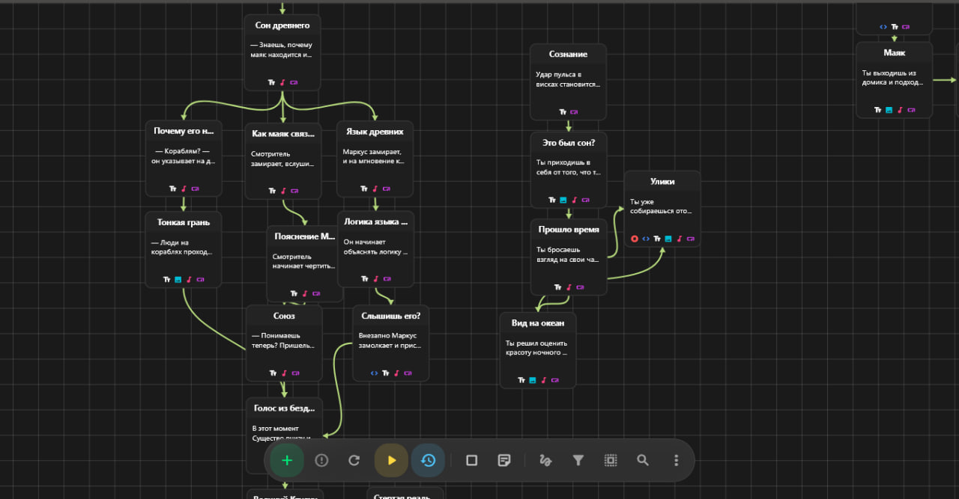The image size is (959, 499).
Task: Click the Тонкая грань node header
Action: [x=184, y=222]
